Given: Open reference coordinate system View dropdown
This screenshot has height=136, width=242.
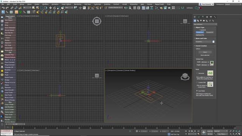Looking at the screenshot, I should pos(69,8).
